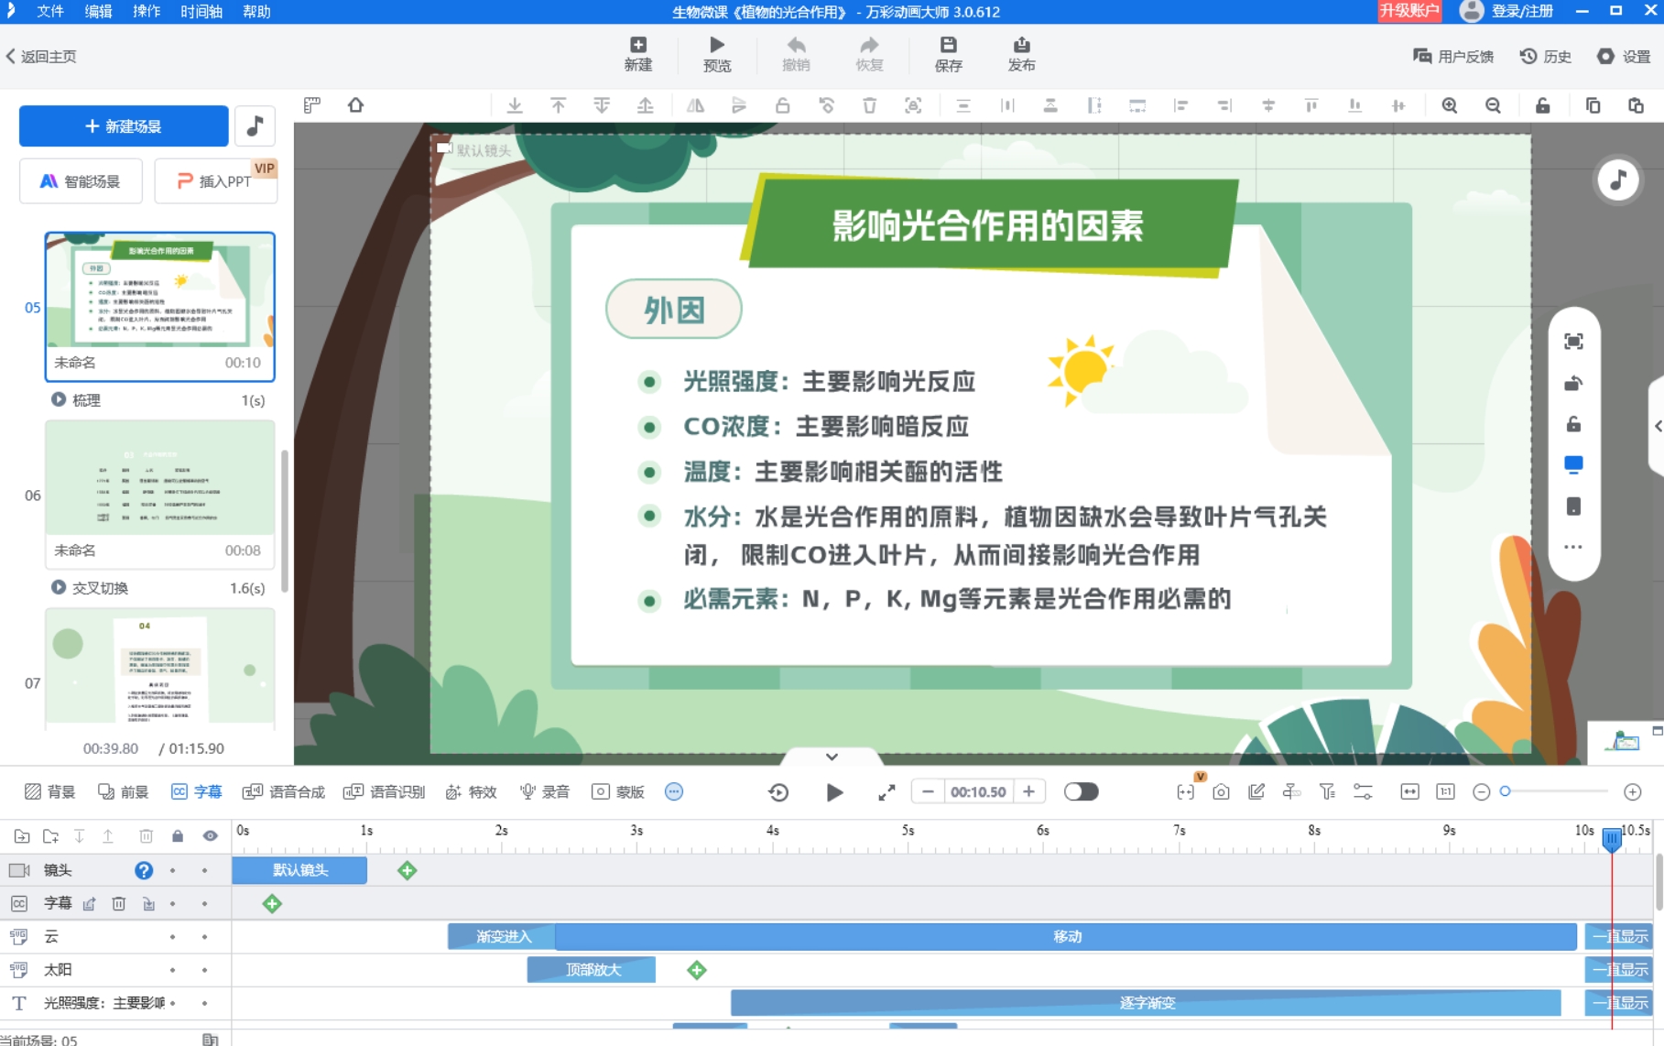The width and height of the screenshot is (1664, 1046).
Task: Click the fit-to-screen icon in the right canvas panel
Action: (x=1573, y=342)
